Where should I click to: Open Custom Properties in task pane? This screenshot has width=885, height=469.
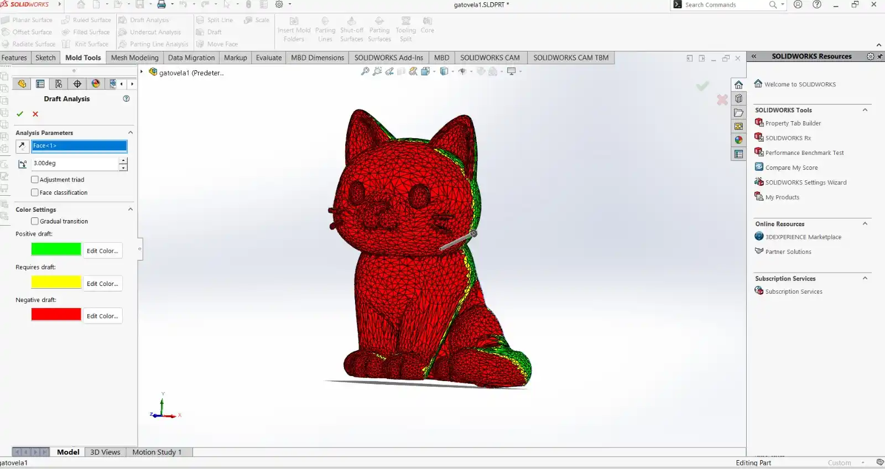pyautogui.click(x=739, y=154)
